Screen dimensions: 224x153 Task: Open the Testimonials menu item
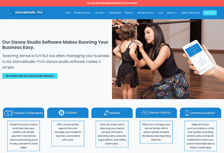coord(115,13)
